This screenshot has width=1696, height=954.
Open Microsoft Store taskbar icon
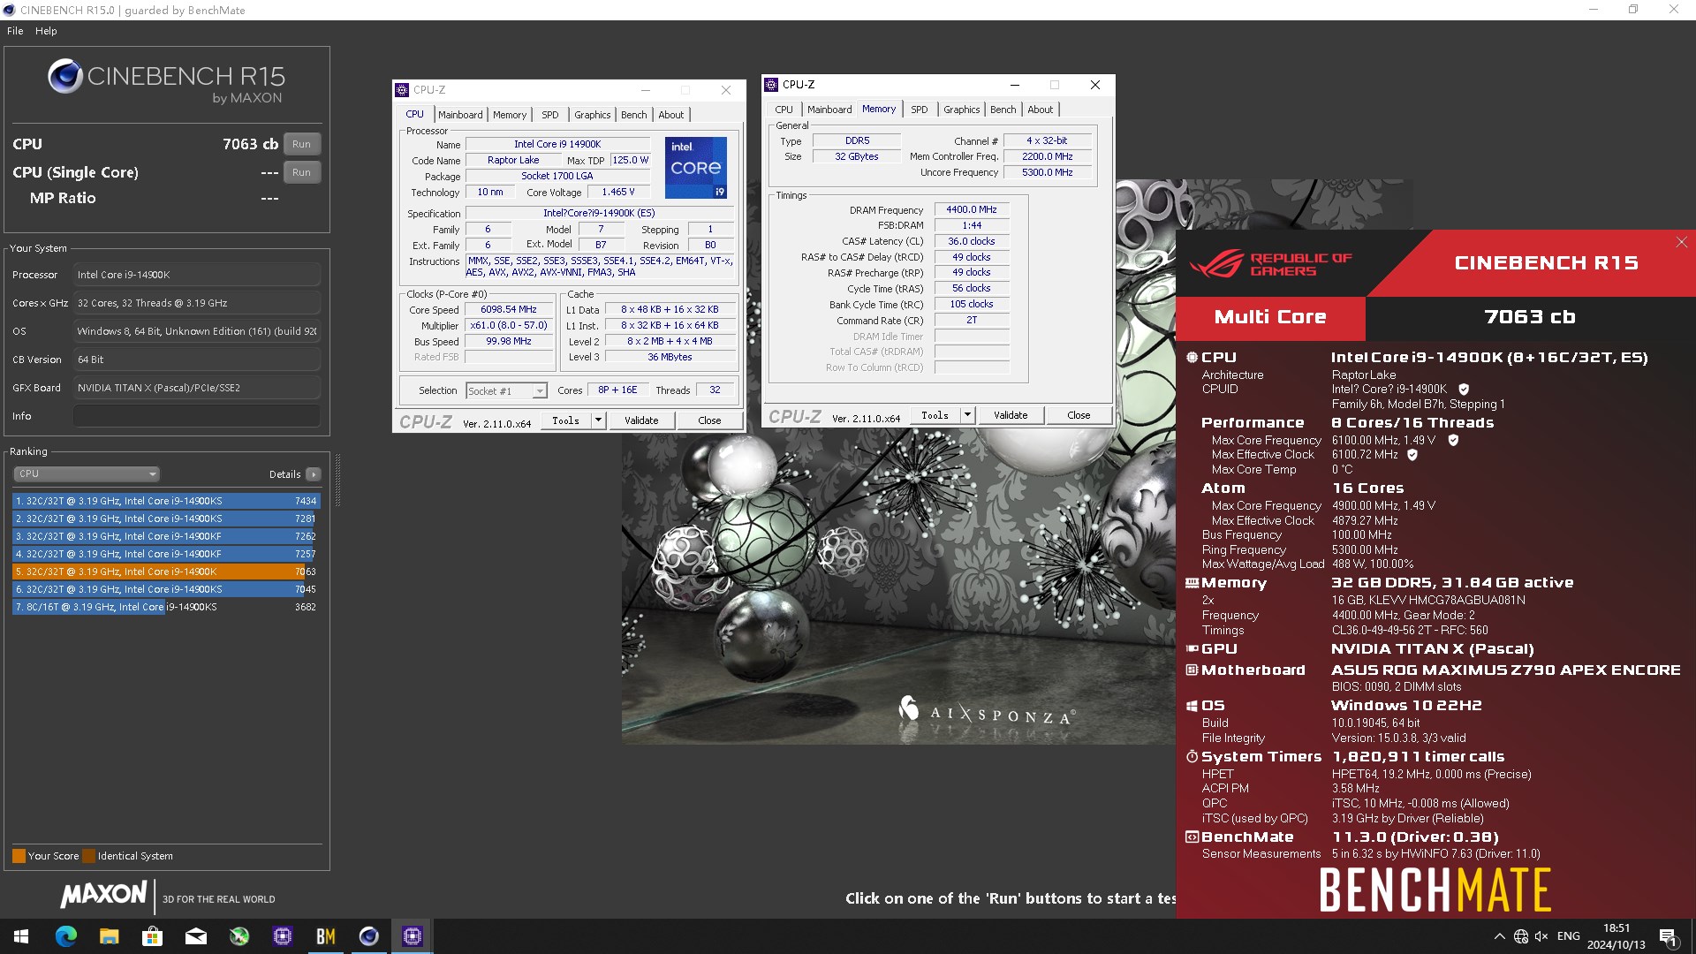click(x=152, y=936)
